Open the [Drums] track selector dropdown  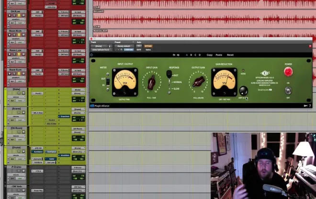point(100,46)
